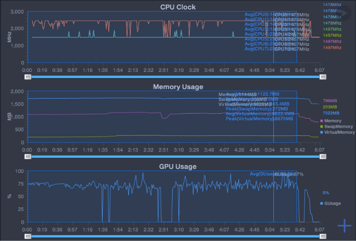Click the 2:51 time mark on GPU Usage axis
The height and width of the screenshot is (241, 356).
(163, 229)
